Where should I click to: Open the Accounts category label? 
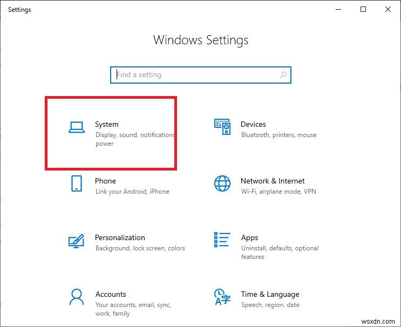[x=111, y=294]
